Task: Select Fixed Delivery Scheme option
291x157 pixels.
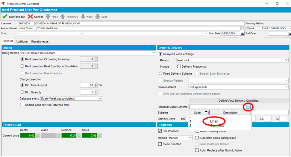Action: pyautogui.click(x=160, y=73)
